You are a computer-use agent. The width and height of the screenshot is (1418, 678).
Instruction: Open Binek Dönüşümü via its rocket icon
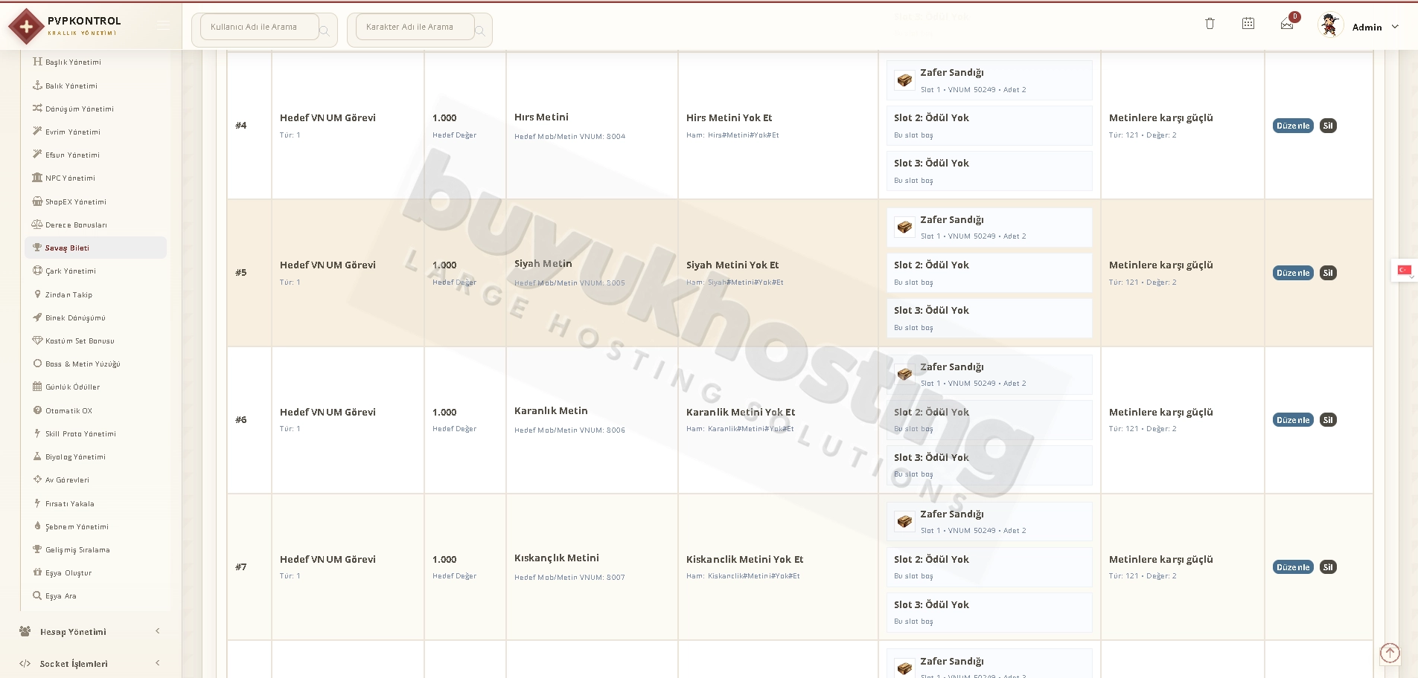pos(37,317)
